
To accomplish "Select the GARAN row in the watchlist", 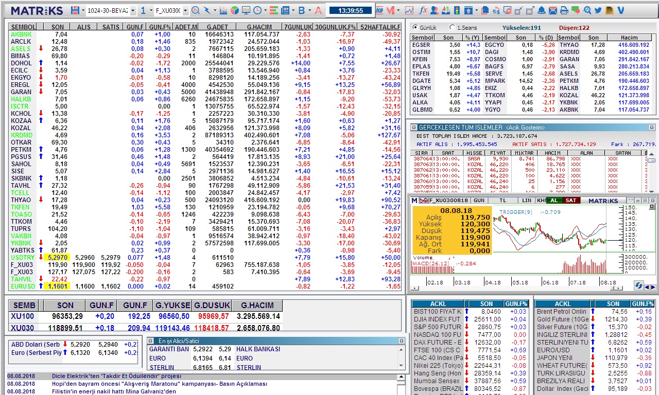I will click(205, 92).
